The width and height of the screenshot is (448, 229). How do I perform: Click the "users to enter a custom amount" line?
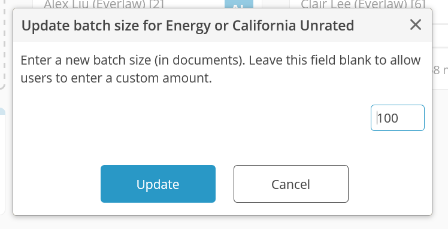pos(116,78)
